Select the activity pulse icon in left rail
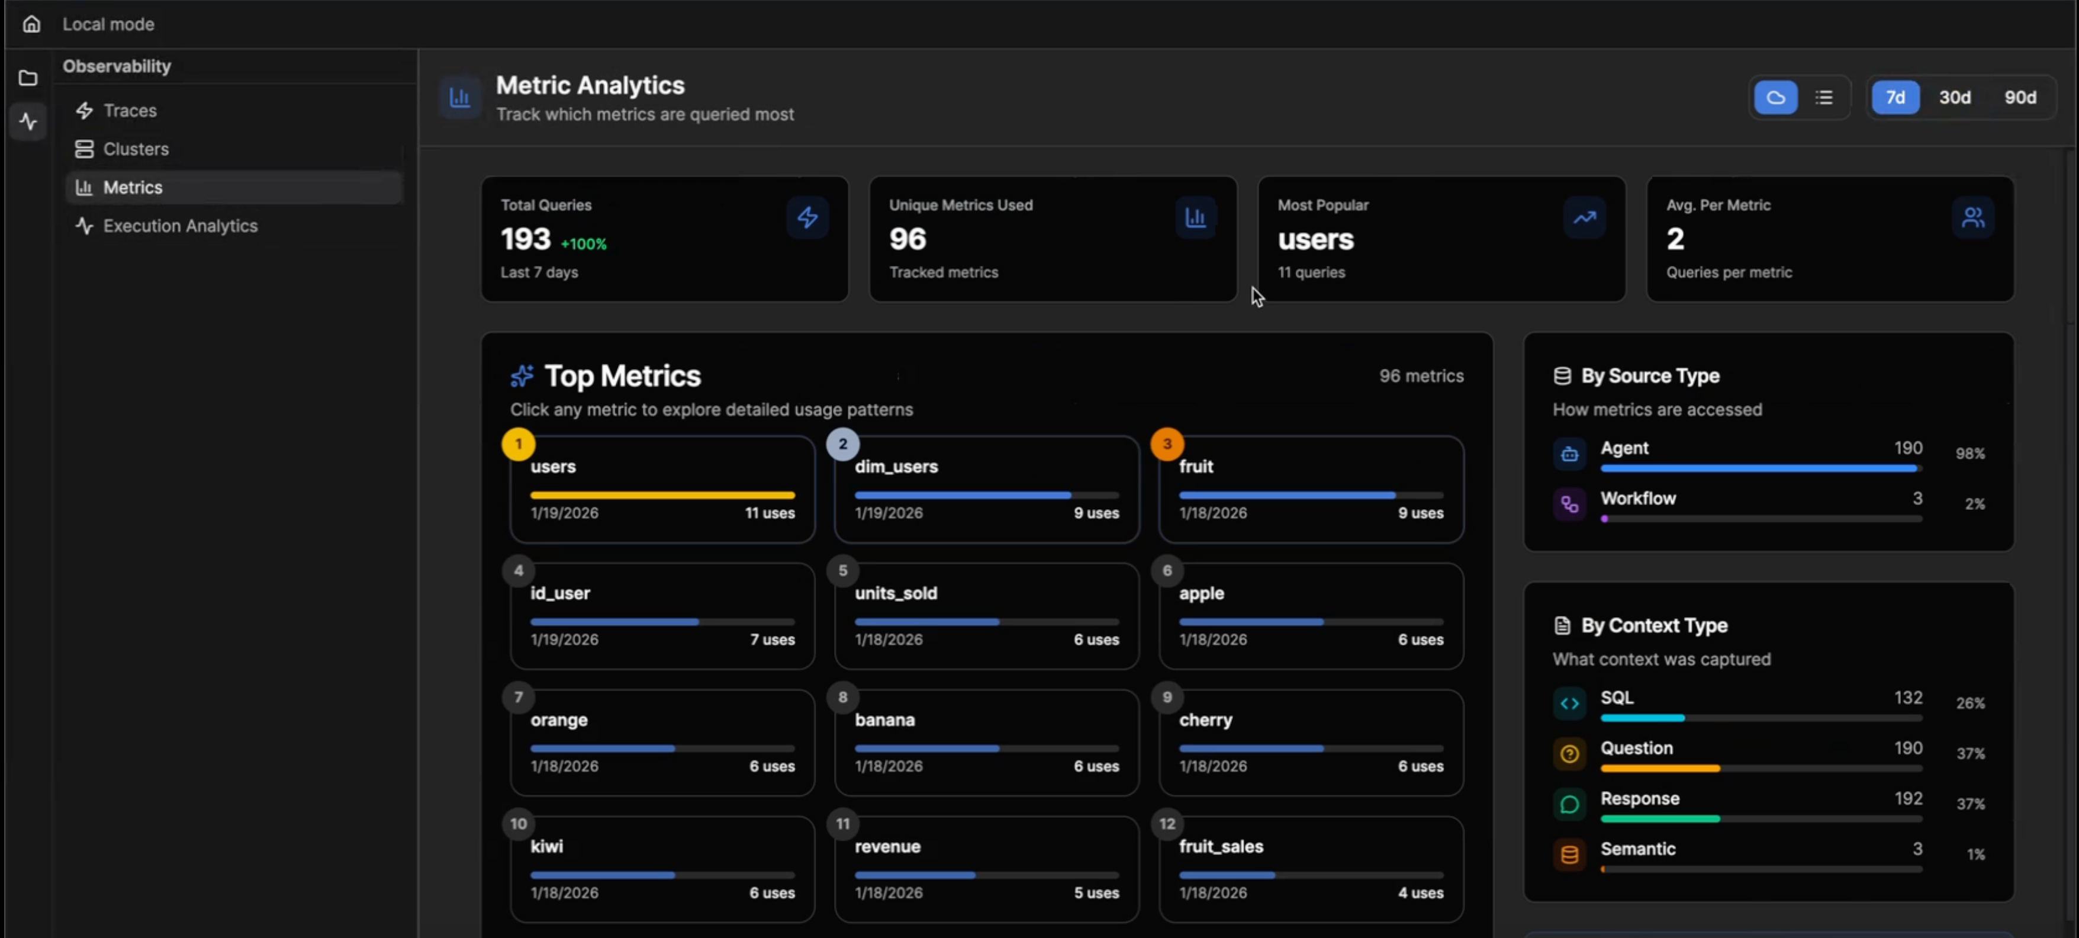The height and width of the screenshot is (938, 2079). click(28, 122)
